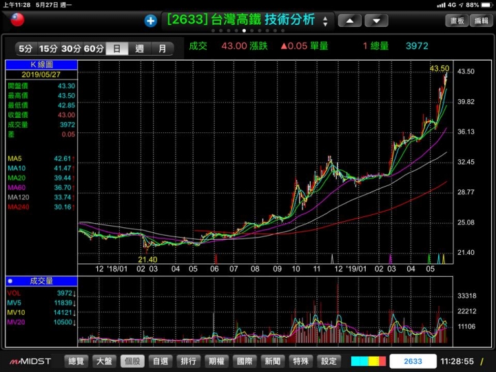
Task: Tap the magenta event marker near 03
Action: coord(391,259)
